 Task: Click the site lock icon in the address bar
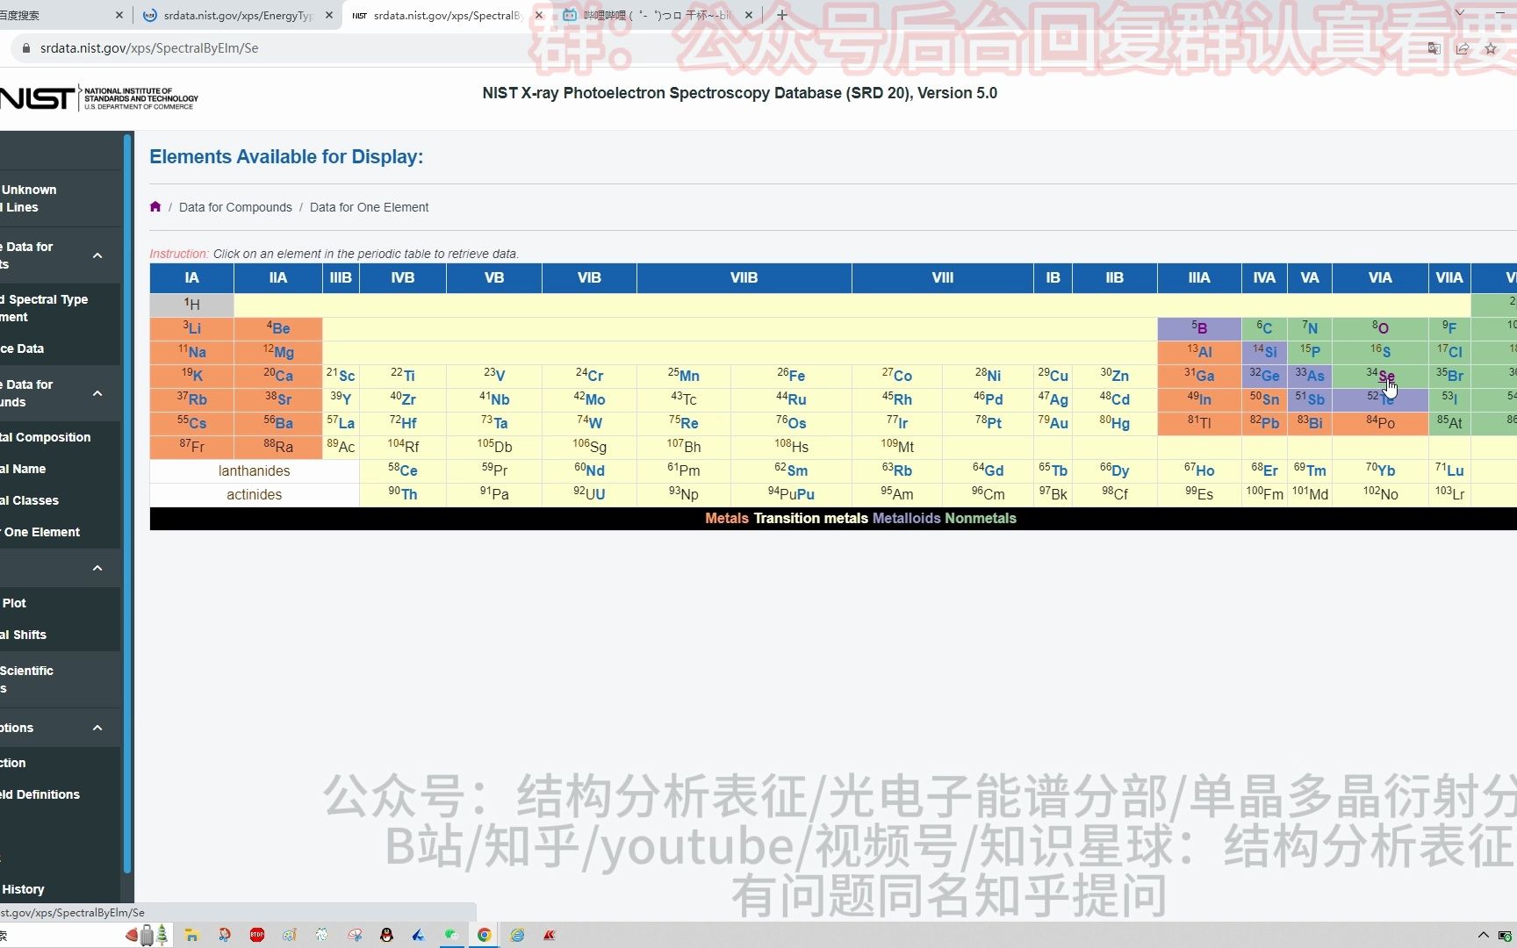pyautogui.click(x=25, y=48)
